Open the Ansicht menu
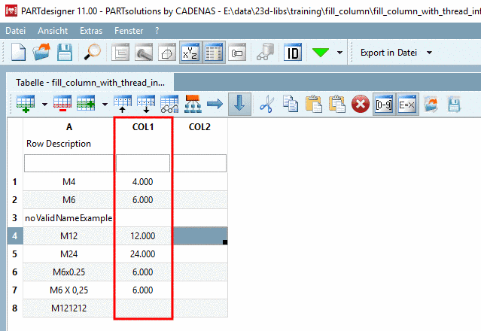The height and width of the screenshot is (331, 481). point(53,31)
